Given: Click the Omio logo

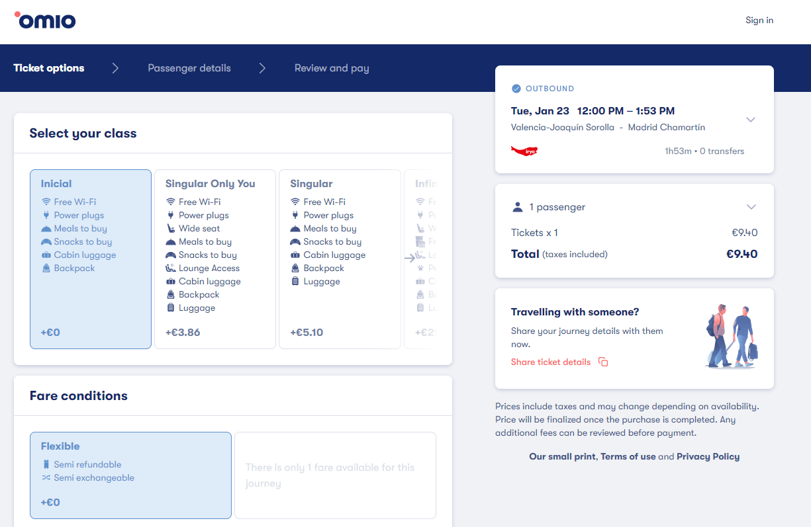Looking at the screenshot, I should tap(44, 20).
